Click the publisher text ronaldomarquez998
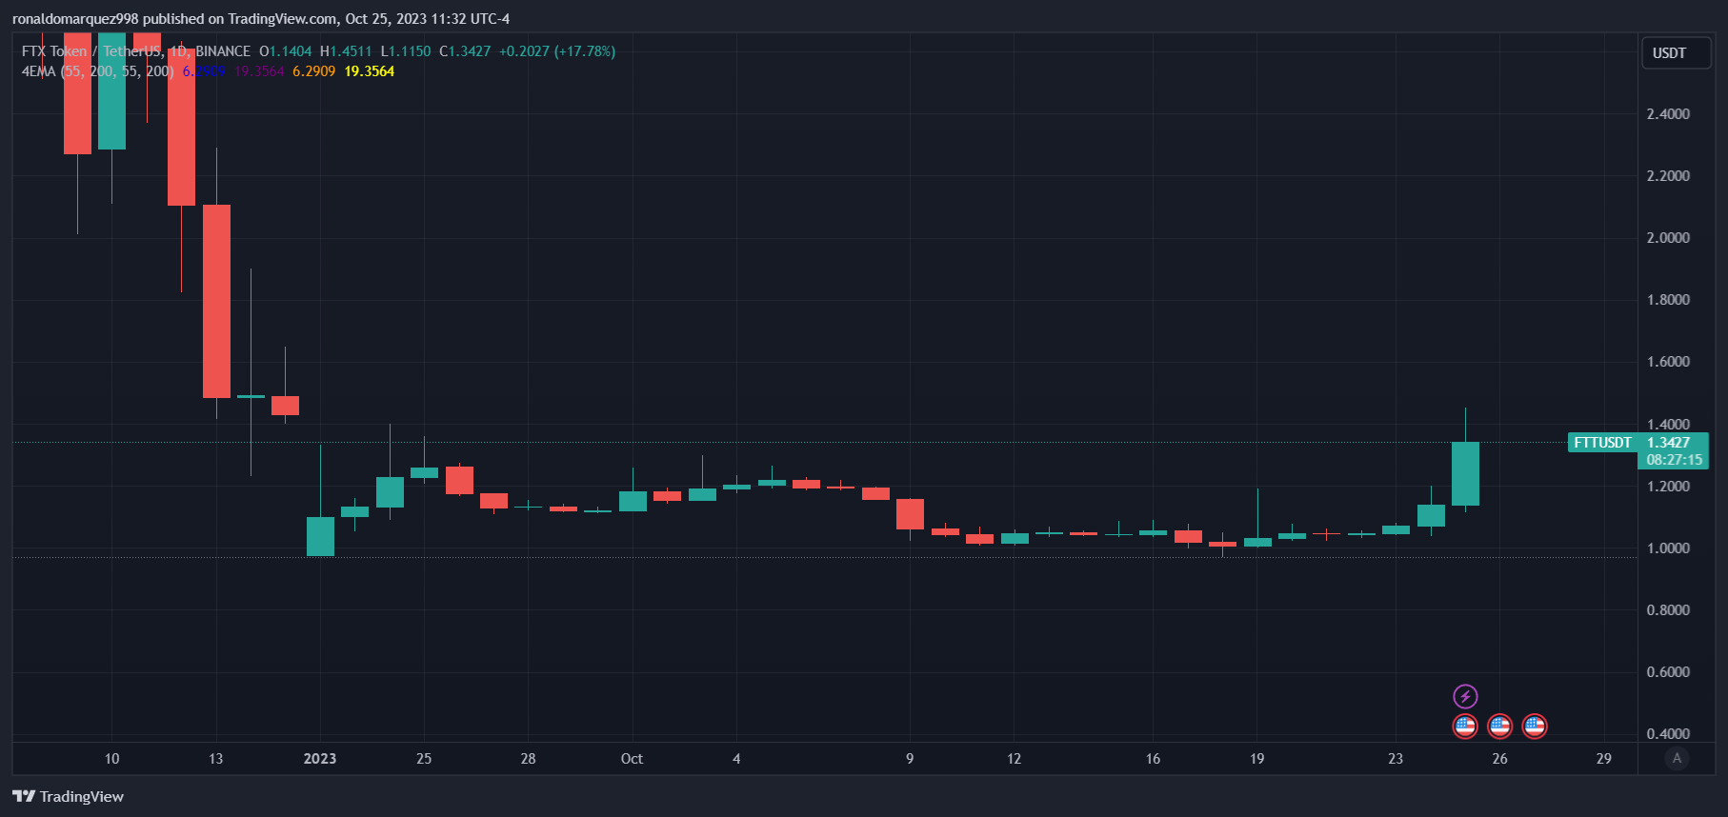 pyautogui.click(x=75, y=19)
